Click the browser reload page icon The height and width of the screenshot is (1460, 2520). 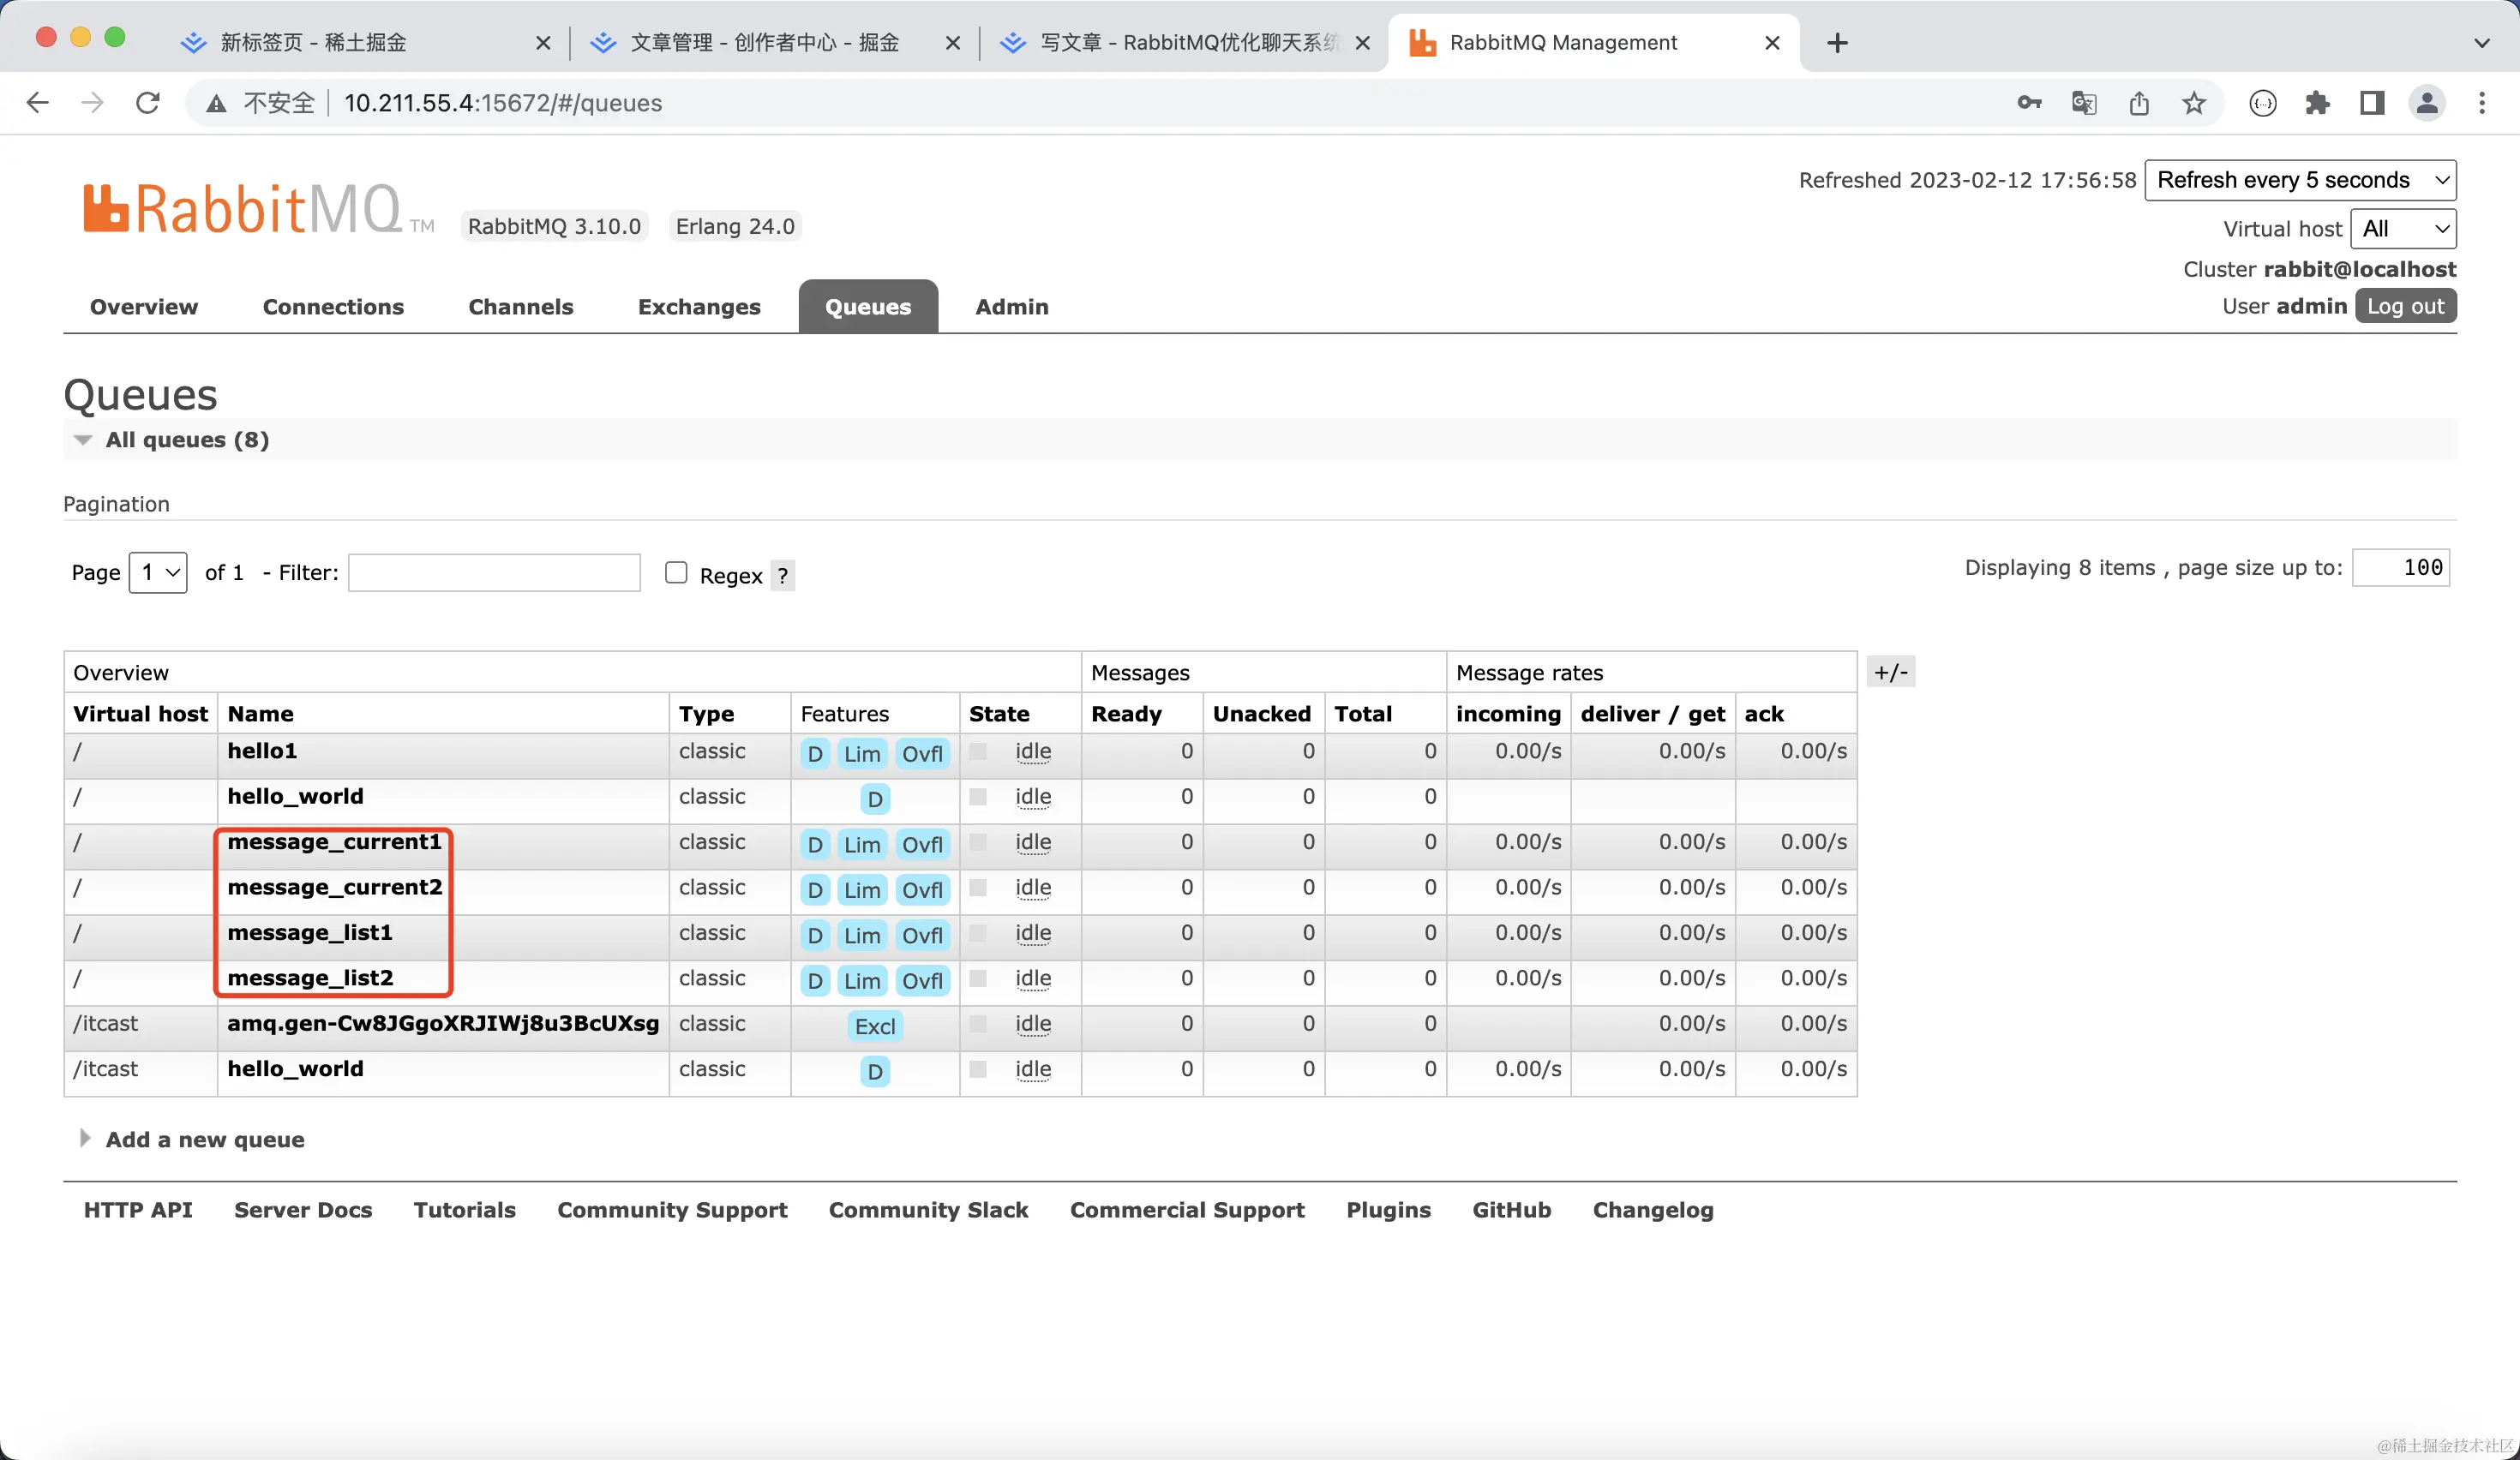click(148, 103)
